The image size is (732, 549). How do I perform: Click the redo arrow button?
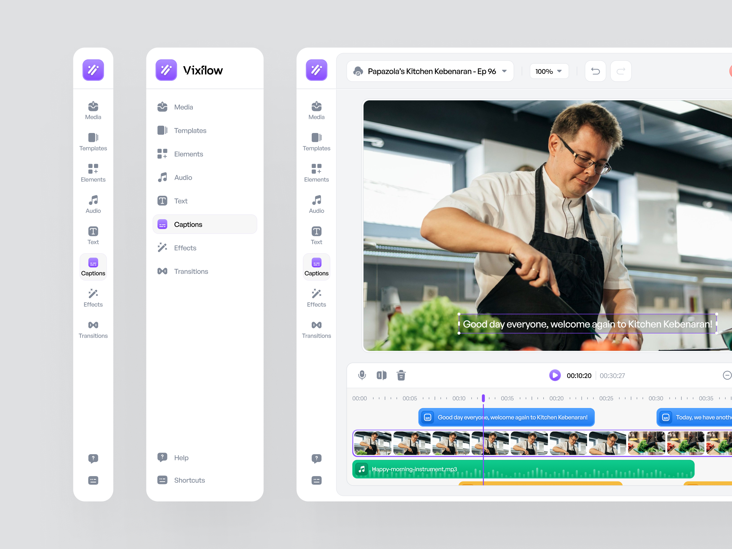621,71
